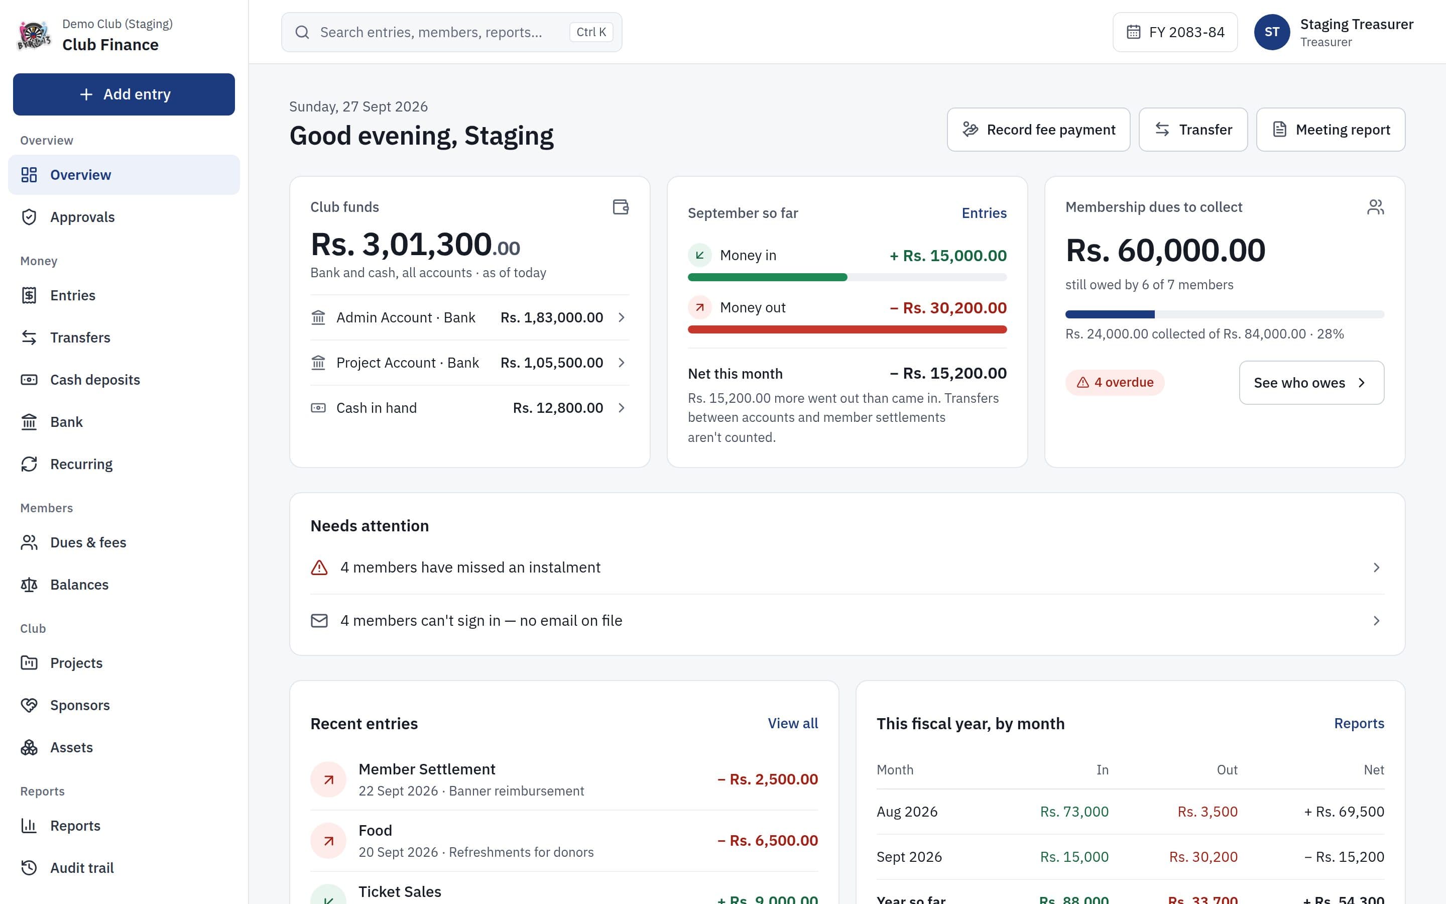Click the Add entry button

click(124, 94)
